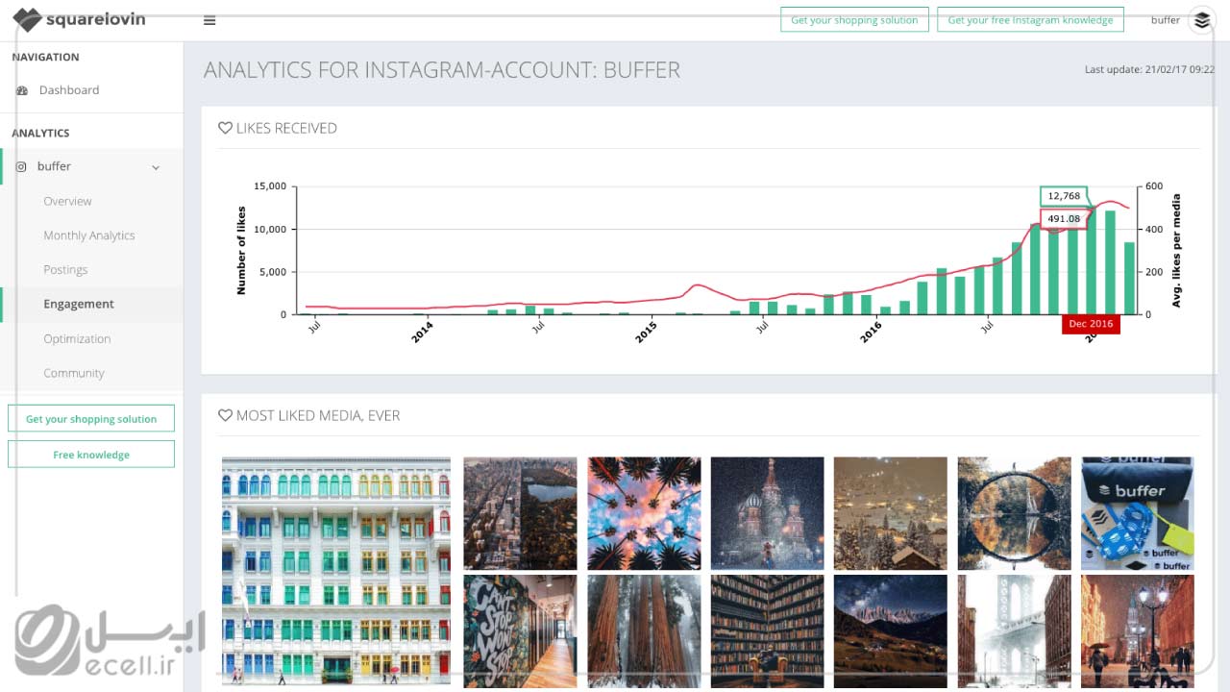
Task: Click heart icon next to Most Liked Media
Action: (x=225, y=415)
